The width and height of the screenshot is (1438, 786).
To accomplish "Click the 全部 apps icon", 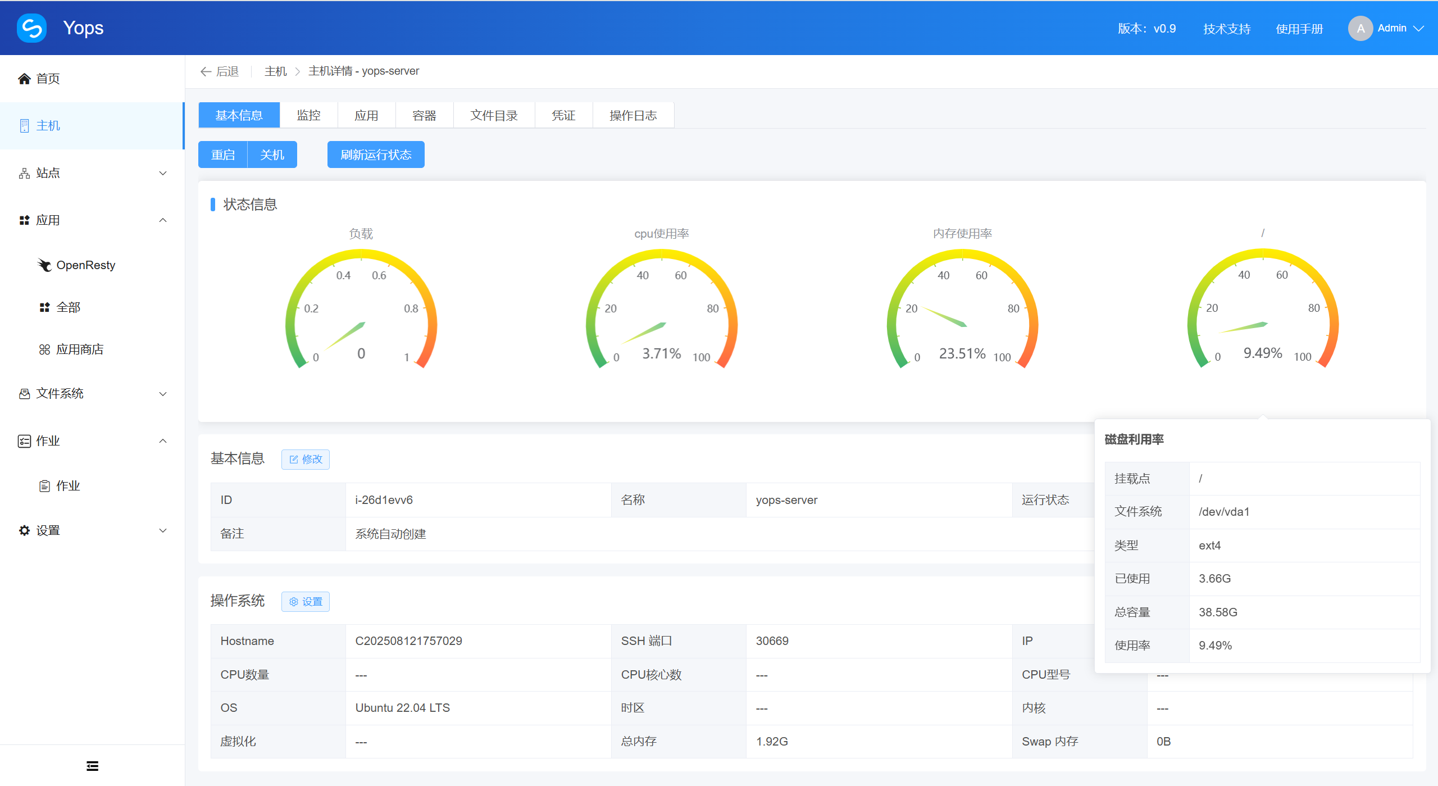I will 44,307.
